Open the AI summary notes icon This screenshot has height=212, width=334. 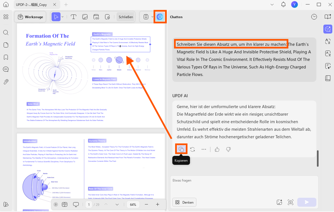tap(328, 66)
